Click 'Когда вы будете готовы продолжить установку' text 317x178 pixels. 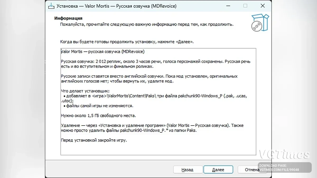(x=127, y=42)
